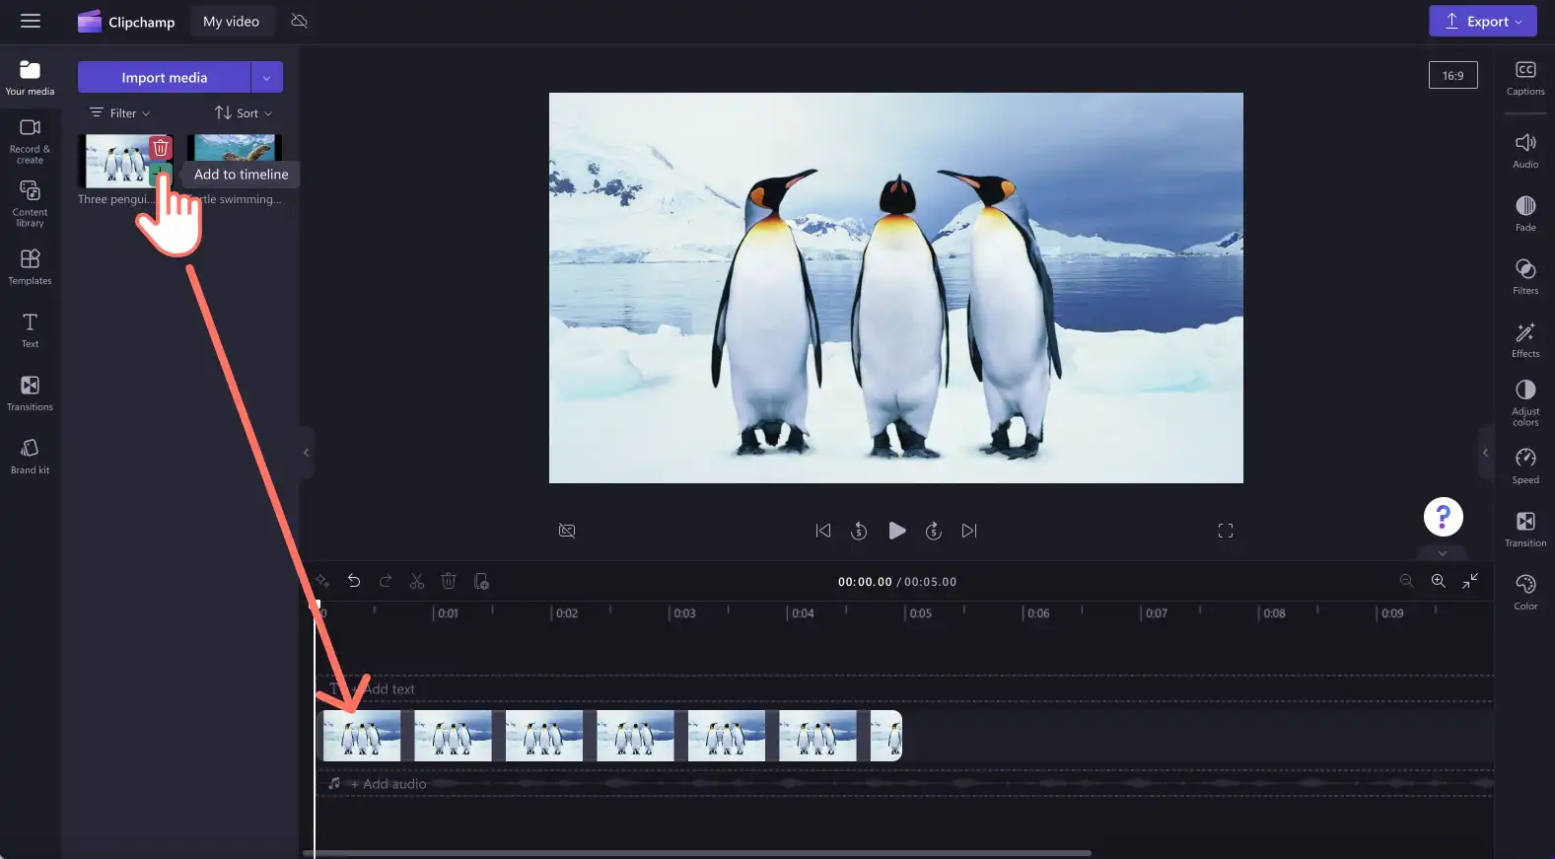
Task: Open the Adjust colors panel
Action: pos(1525,403)
